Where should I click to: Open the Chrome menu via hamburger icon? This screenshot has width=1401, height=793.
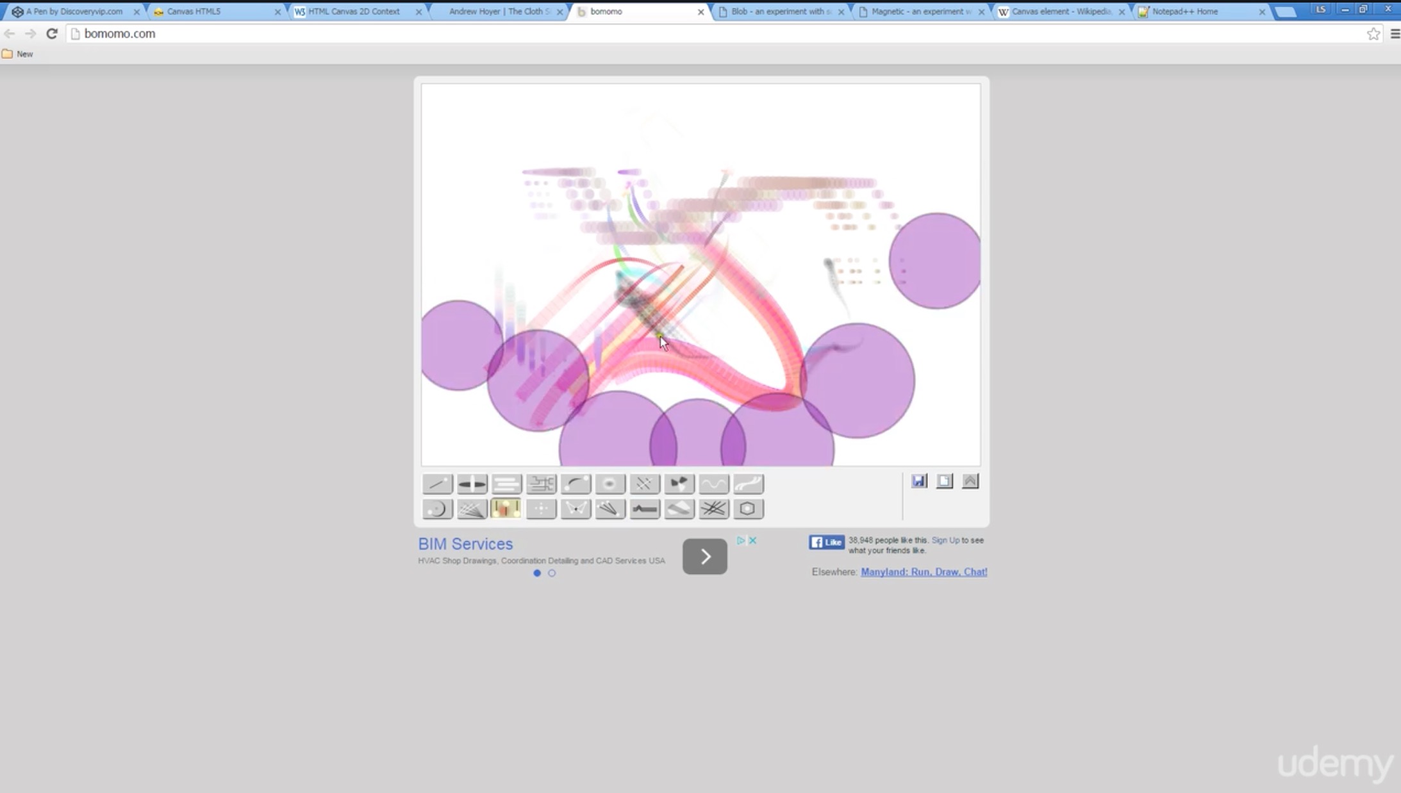tap(1396, 33)
